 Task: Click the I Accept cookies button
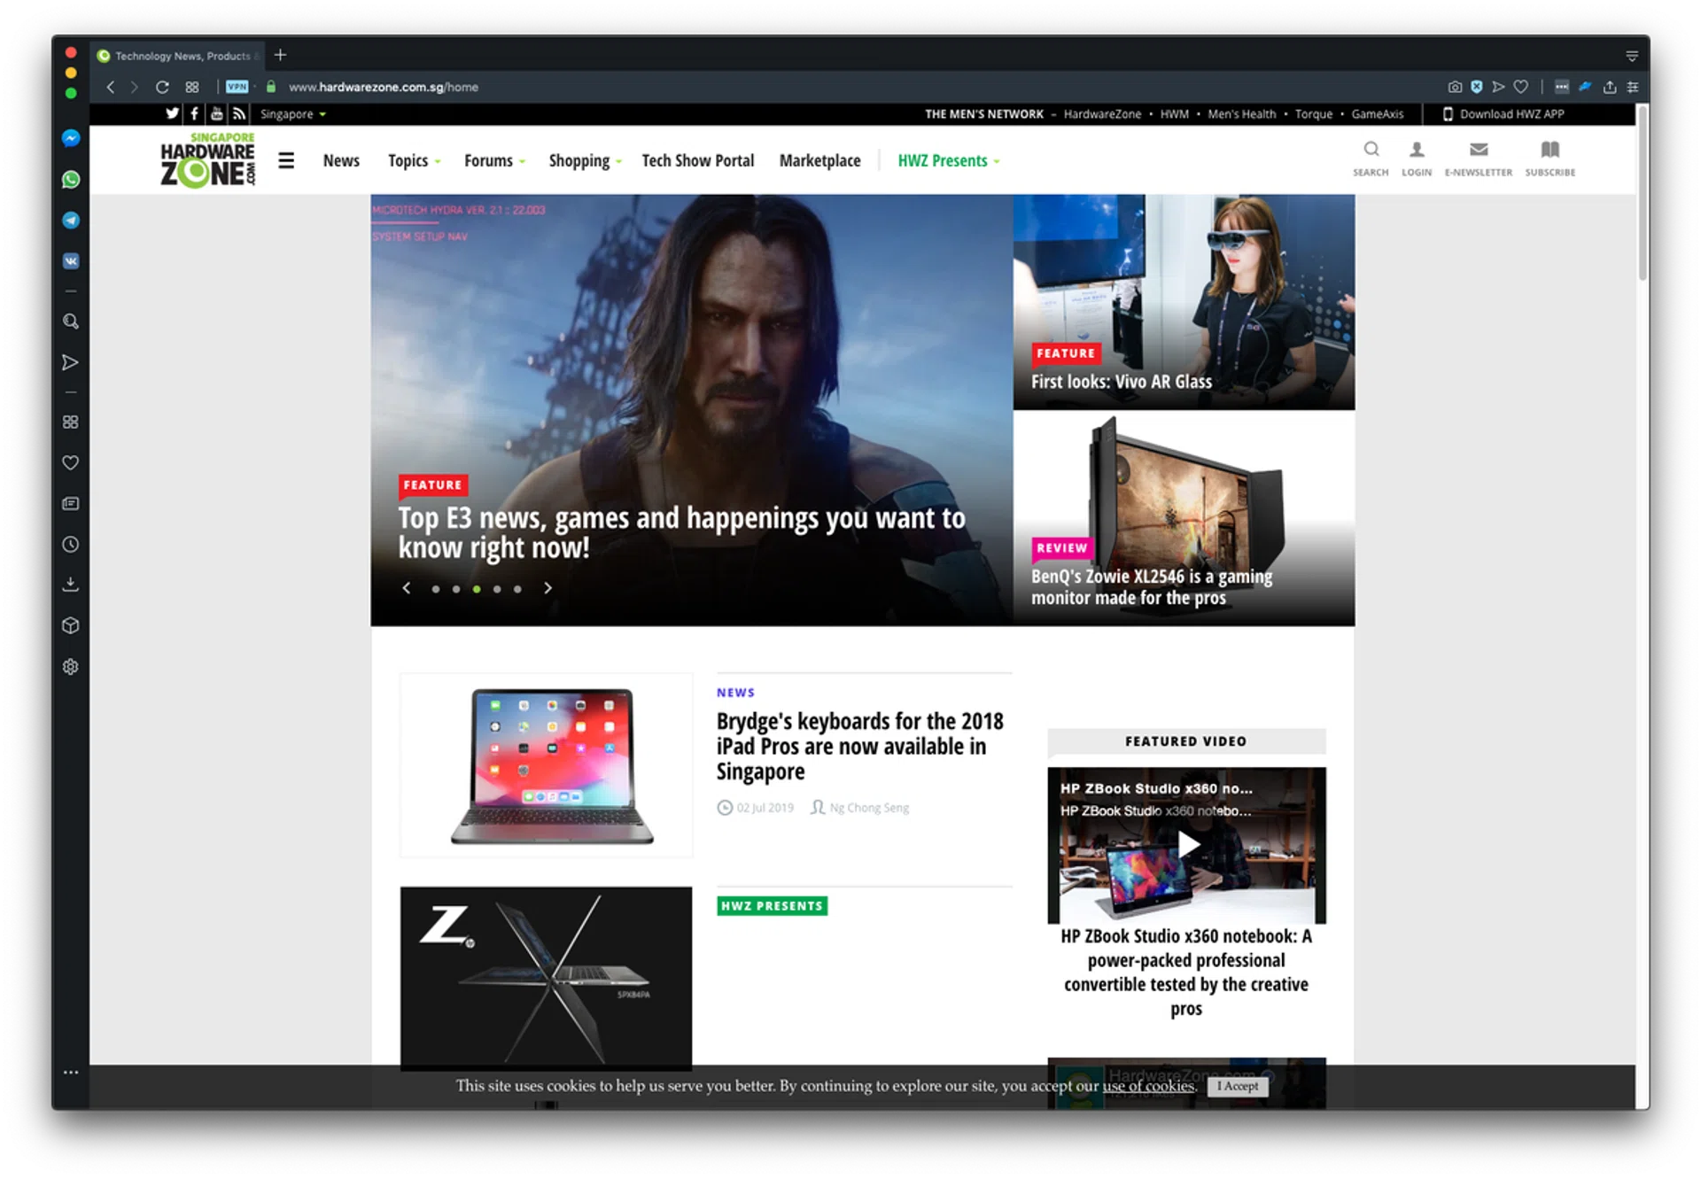1237,1087
